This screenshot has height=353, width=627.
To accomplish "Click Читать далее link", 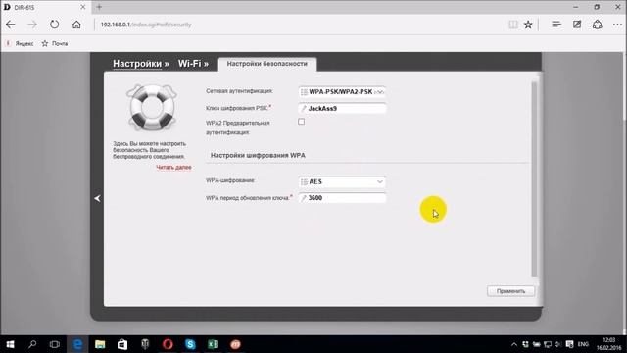I will click(173, 167).
